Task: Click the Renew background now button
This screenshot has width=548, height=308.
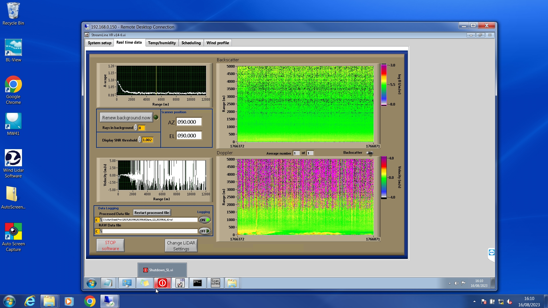Action: click(x=126, y=117)
